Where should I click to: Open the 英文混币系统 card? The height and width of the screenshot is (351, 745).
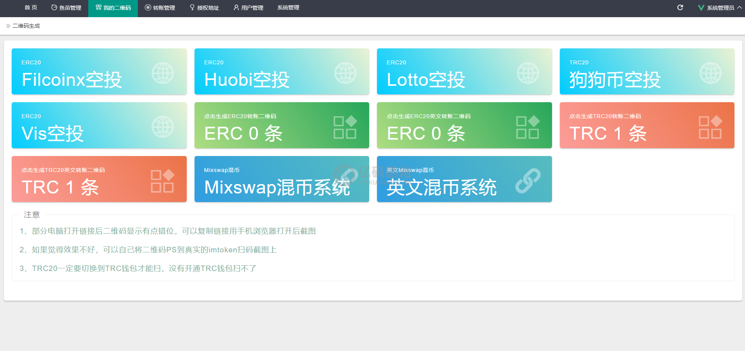pyautogui.click(x=465, y=179)
